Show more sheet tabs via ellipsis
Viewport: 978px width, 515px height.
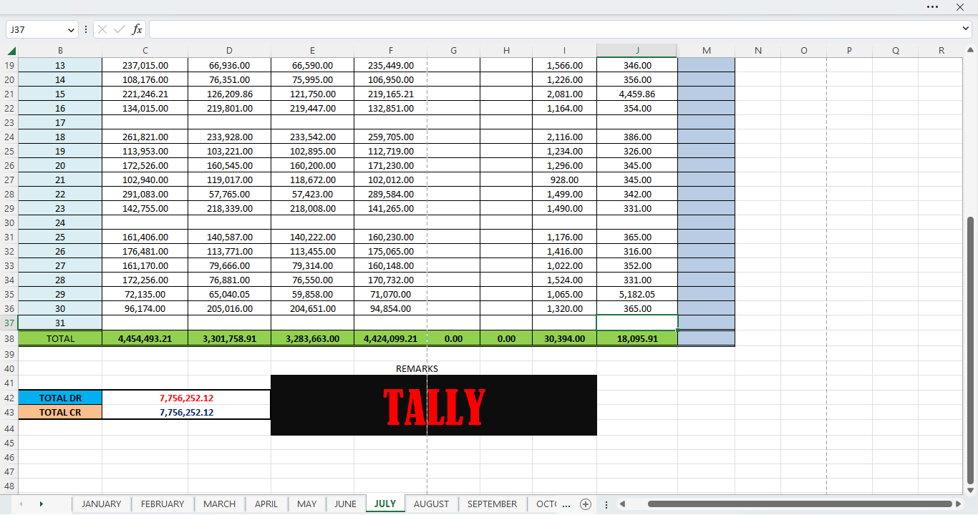click(x=566, y=504)
